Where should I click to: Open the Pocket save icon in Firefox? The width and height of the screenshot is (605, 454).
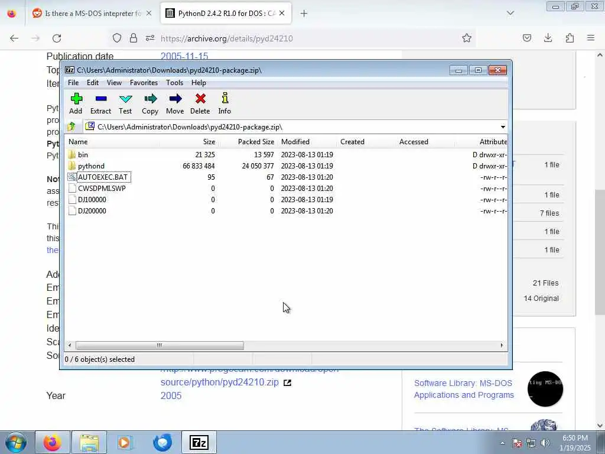[x=526, y=38]
